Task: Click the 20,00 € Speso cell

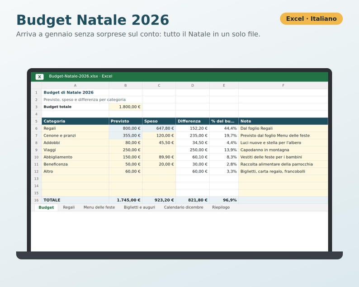Action: click(x=159, y=164)
